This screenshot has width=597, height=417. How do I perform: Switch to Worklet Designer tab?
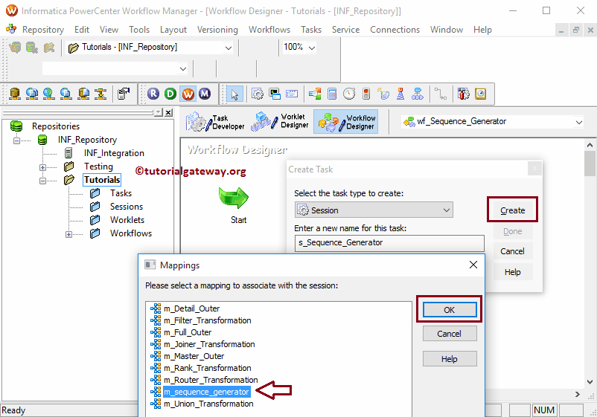[280, 121]
